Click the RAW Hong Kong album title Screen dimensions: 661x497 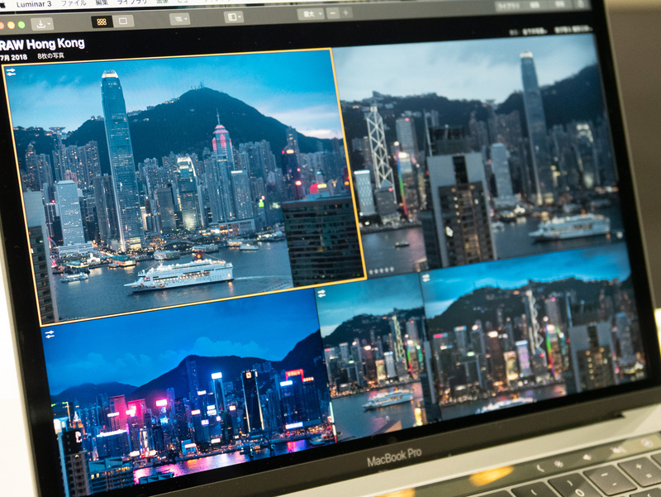point(42,44)
